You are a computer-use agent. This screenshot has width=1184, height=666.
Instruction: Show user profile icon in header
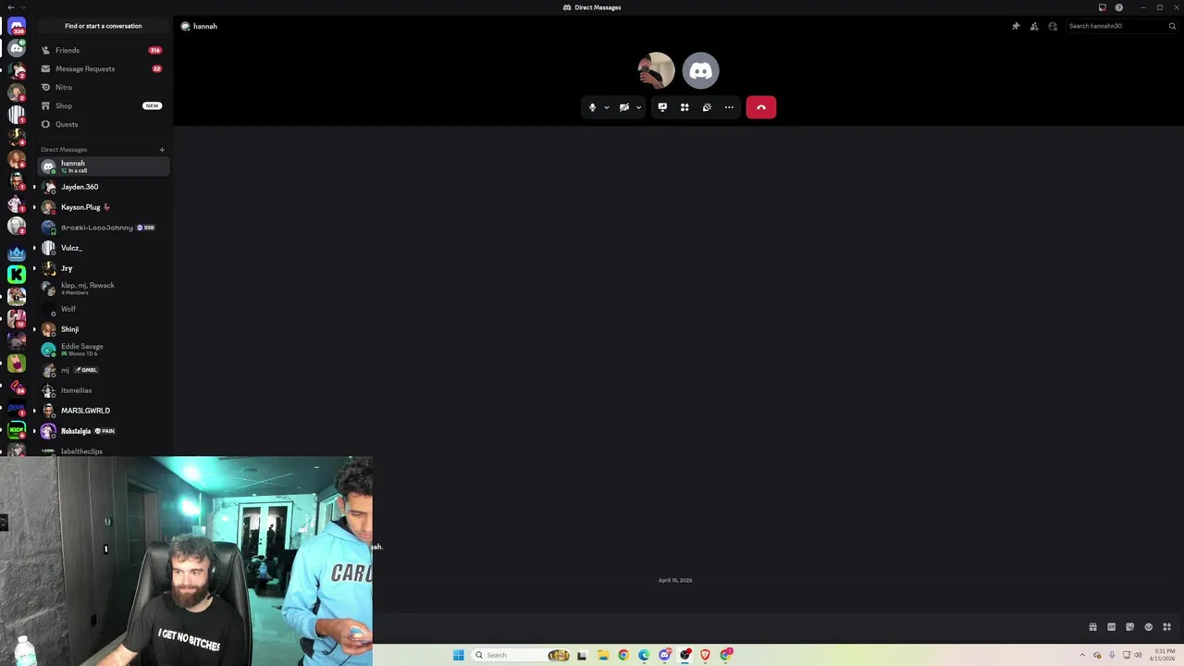click(1053, 26)
